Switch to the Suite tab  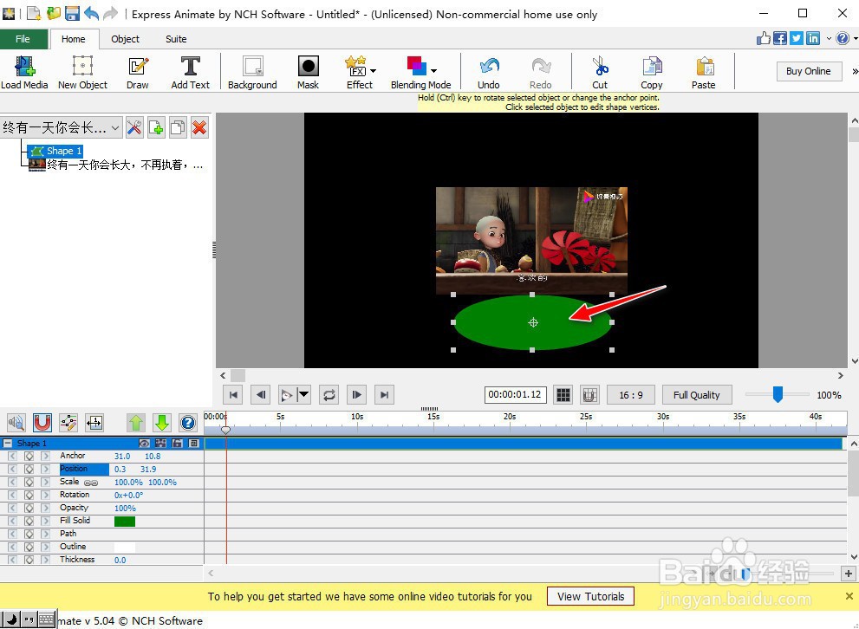pyautogui.click(x=176, y=39)
